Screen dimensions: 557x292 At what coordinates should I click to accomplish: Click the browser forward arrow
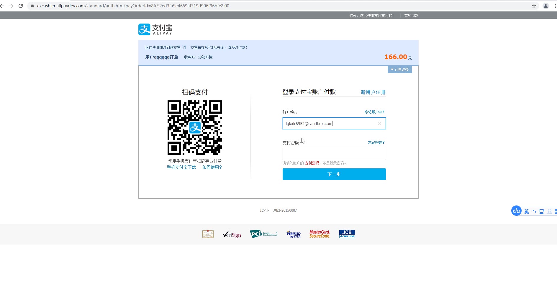click(x=11, y=6)
